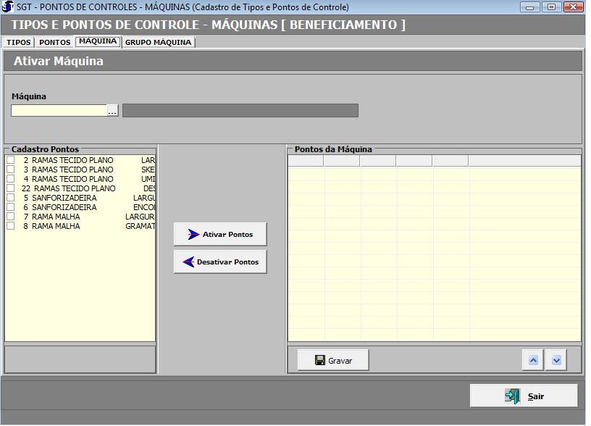Enable checkbox for item 8 RAMA MALHA
Screen dimensions: 591x426
(x=11, y=226)
